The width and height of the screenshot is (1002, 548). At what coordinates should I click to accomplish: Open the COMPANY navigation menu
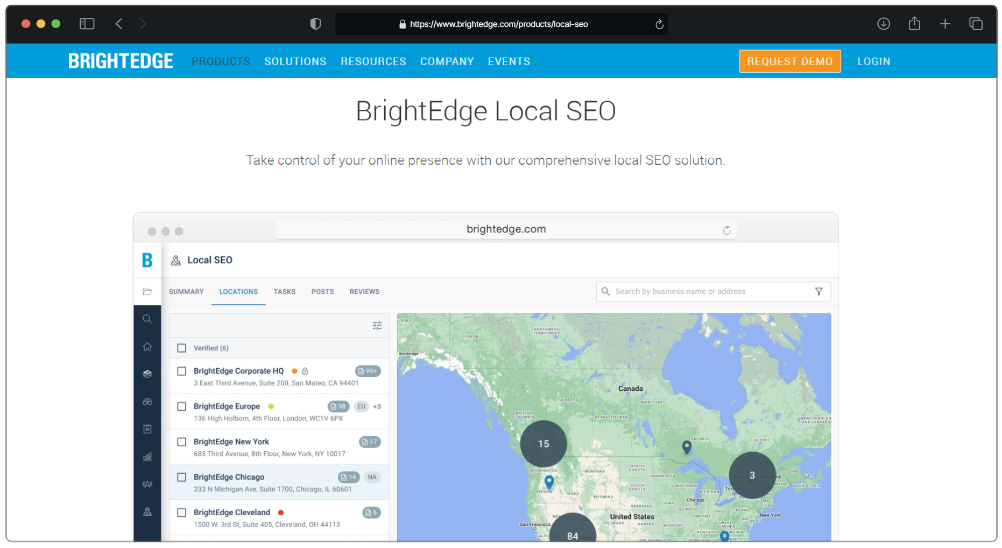pos(447,61)
